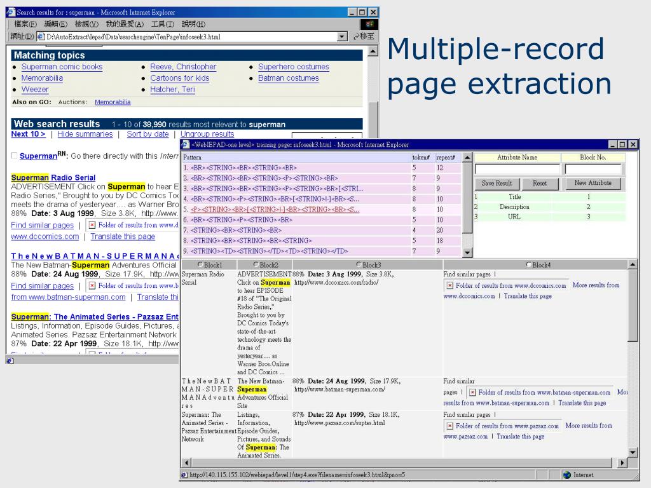Viewport: 651px width, 488px height.
Task: Click the scroll-up arrow in the search results window
Action: pos(373,51)
